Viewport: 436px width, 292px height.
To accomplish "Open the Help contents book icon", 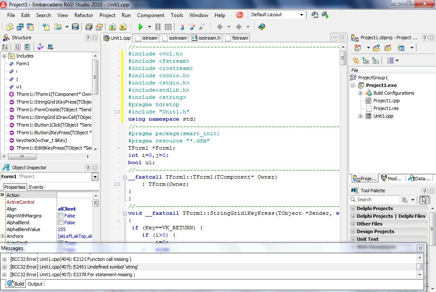I will pyautogui.click(x=261, y=27).
